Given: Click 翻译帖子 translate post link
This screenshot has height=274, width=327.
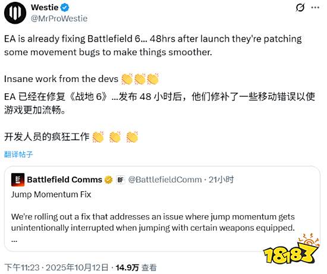Looking at the screenshot, I should (18, 155).
